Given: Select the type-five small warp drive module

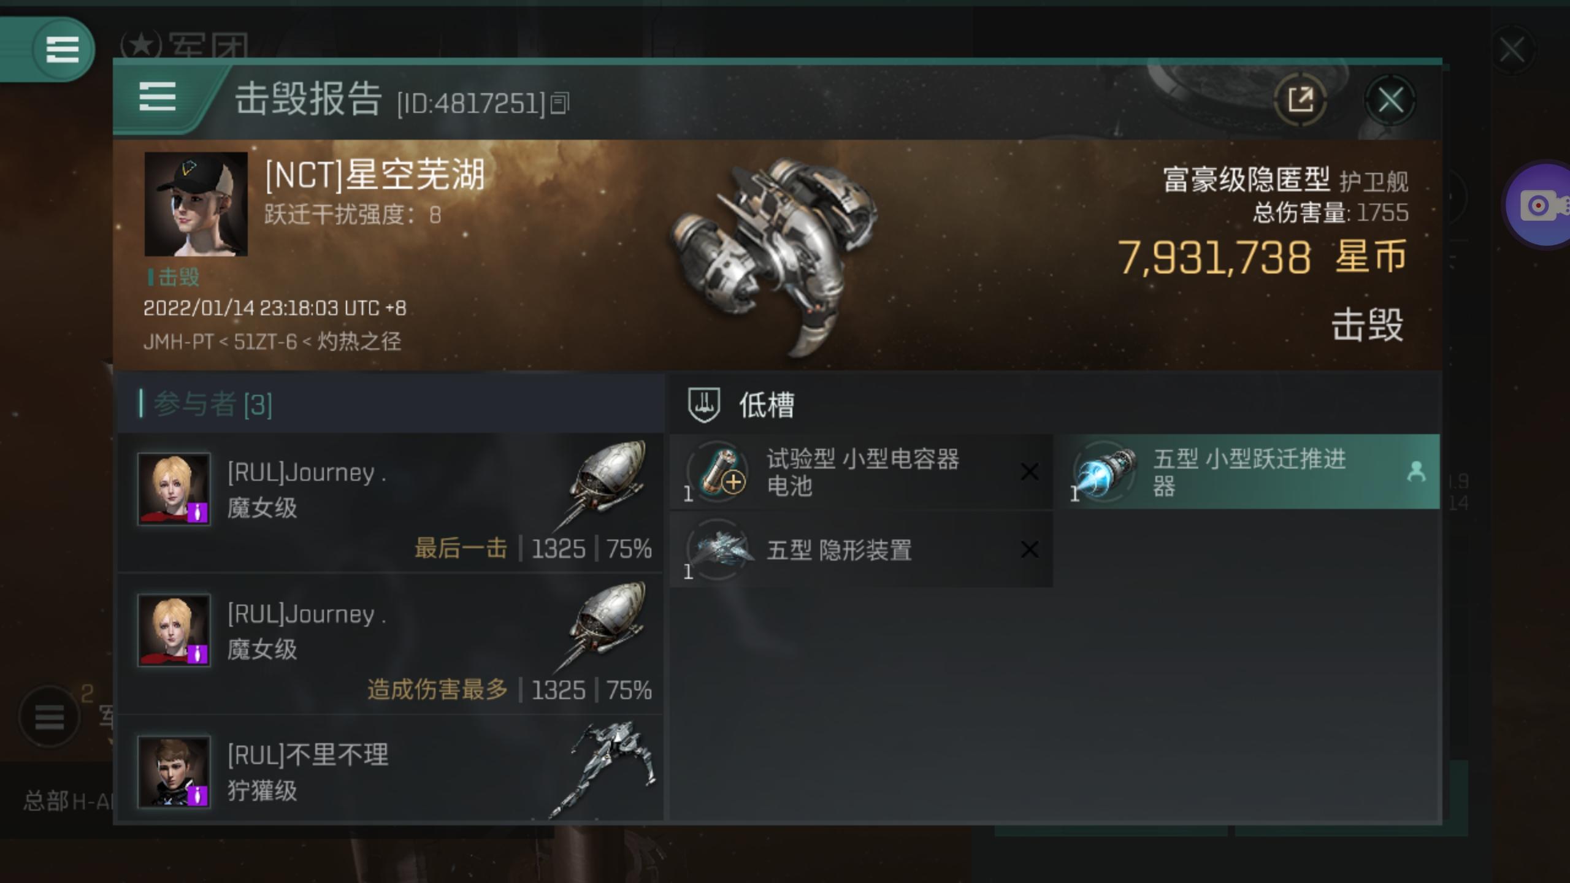Looking at the screenshot, I should (1247, 472).
